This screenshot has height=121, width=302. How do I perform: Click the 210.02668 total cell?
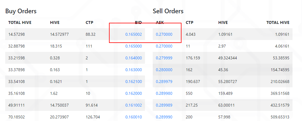(x=280, y=82)
